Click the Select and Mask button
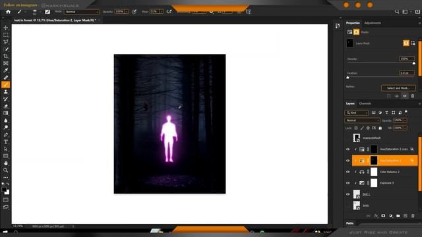 pos(398,88)
